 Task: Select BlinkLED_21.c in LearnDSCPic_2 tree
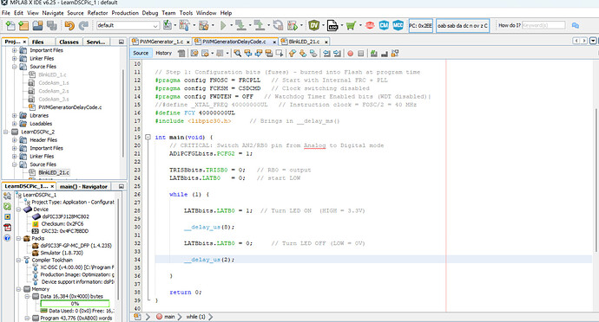coord(54,172)
